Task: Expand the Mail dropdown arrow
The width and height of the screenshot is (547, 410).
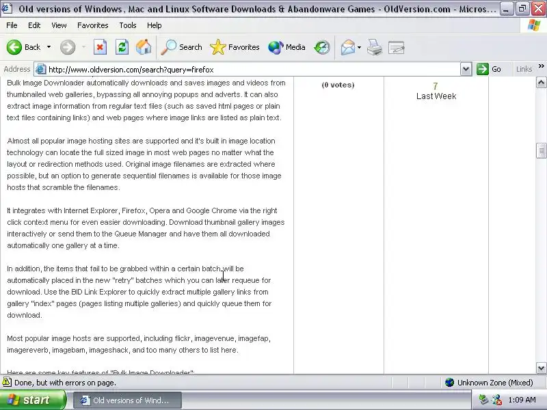Action: click(x=360, y=47)
